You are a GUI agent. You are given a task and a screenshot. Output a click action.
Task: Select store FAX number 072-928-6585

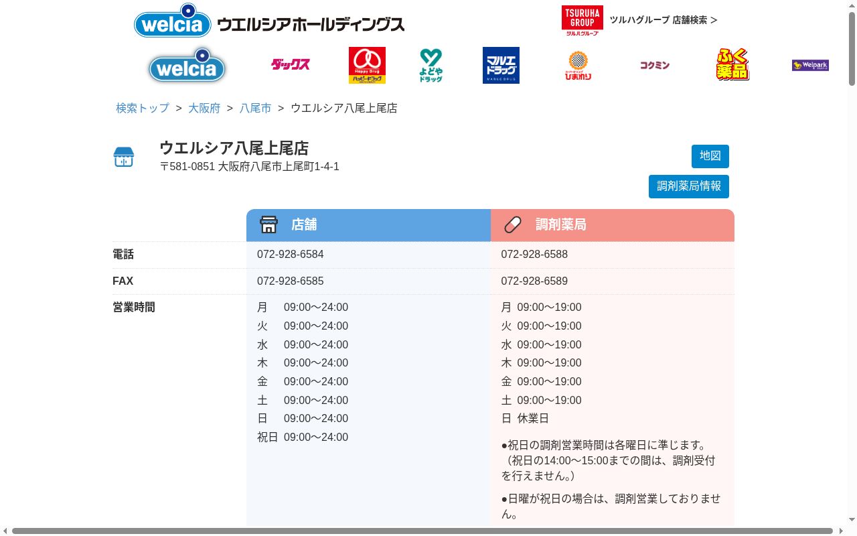[x=291, y=281]
